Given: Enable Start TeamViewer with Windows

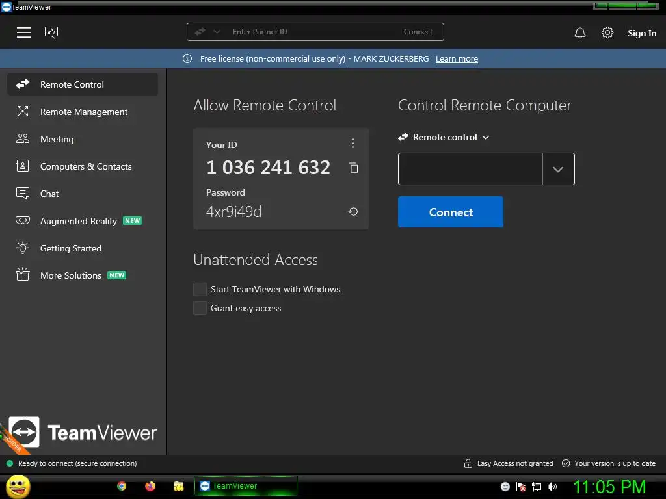Looking at the screenshot, I should coord(200,289).
